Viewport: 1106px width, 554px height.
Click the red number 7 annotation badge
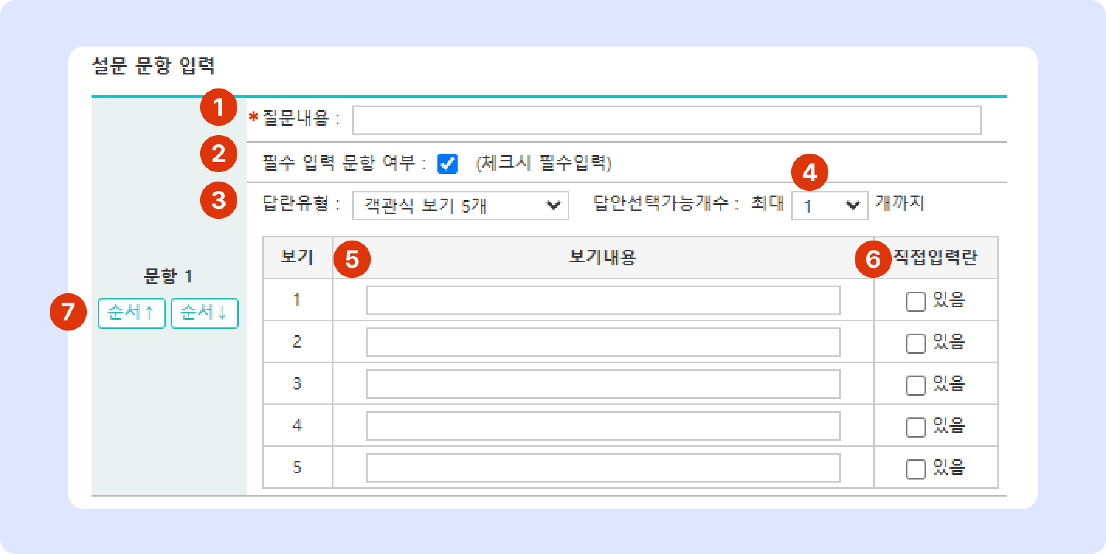coord(68,312)
